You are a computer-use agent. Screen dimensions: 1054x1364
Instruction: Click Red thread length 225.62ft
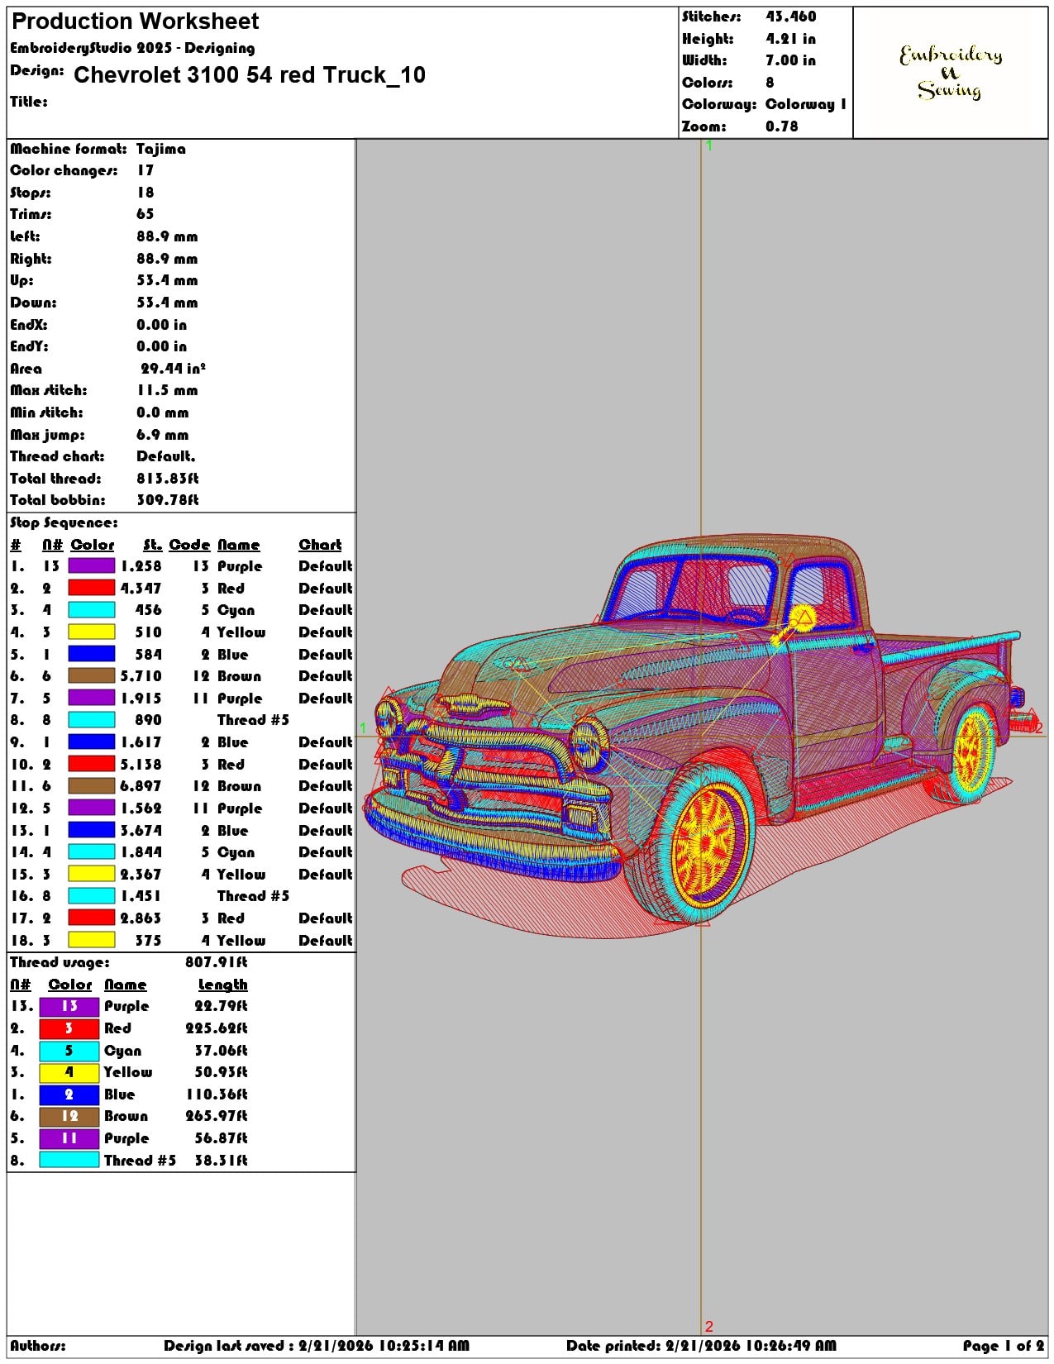click(x=217, y=1028)
